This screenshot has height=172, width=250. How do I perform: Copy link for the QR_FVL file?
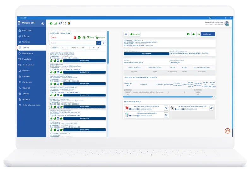coord(211,108)
